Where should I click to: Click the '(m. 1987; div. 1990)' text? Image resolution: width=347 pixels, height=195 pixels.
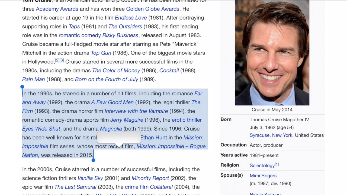tap(270, 183)
